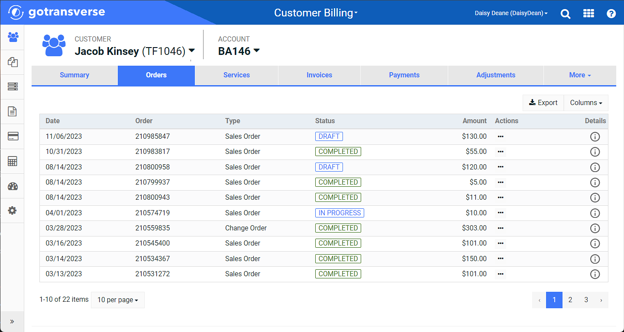Click COMPLETED status of order 210983817

point(338,151)
